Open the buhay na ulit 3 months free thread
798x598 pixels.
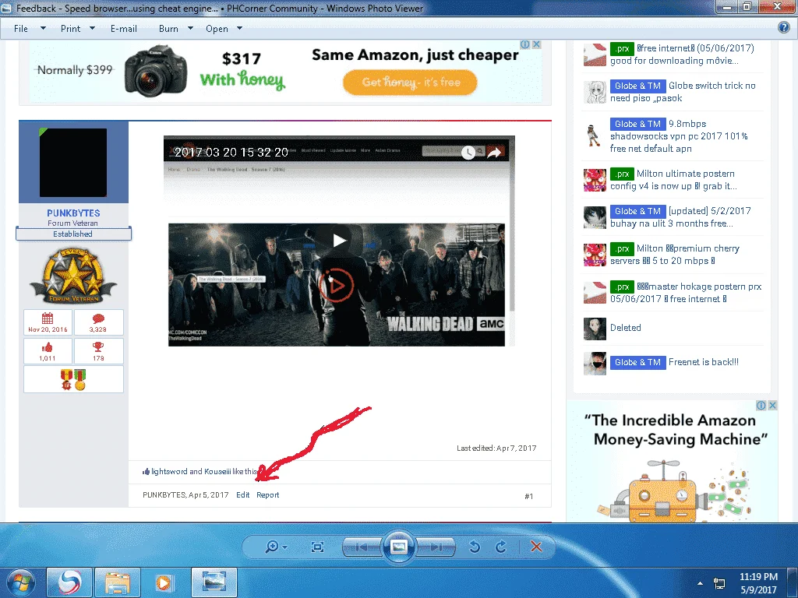click(680, 217)
